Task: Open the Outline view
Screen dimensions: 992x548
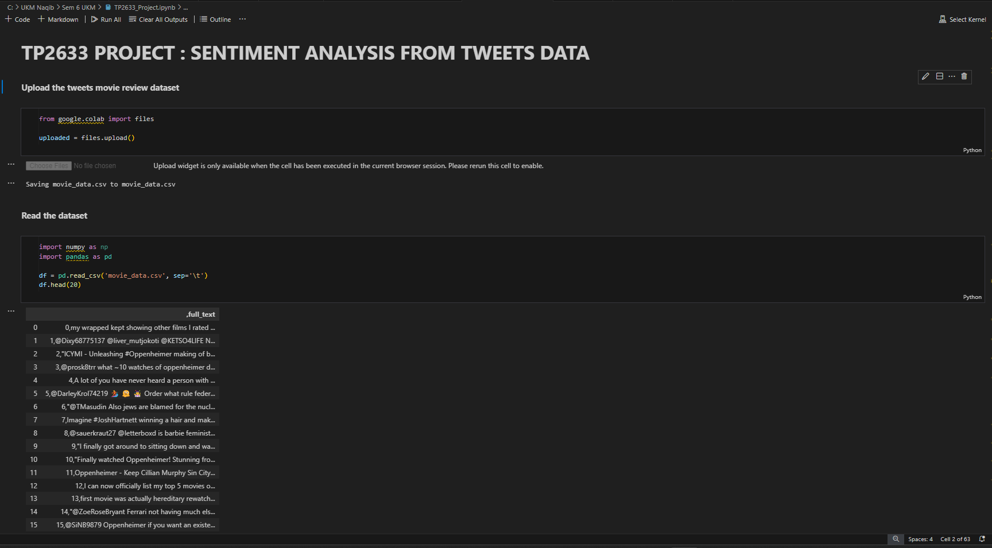Action: 215,19
